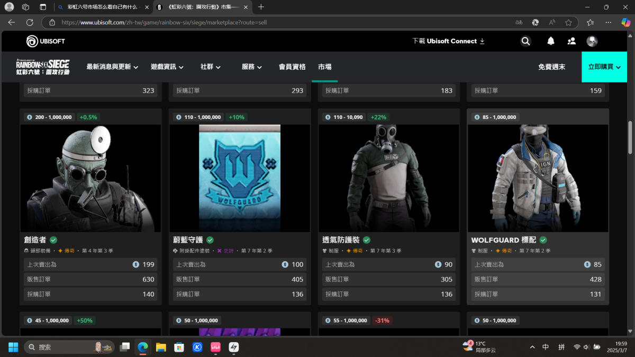
Task: Click 採購訂單 131 row for WOLFGUARD 標配
Action: pos(538,294)
